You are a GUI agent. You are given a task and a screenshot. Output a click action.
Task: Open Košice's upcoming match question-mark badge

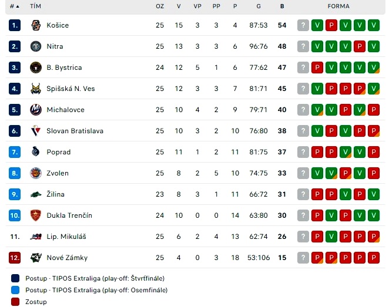click(x=303, y=25)
